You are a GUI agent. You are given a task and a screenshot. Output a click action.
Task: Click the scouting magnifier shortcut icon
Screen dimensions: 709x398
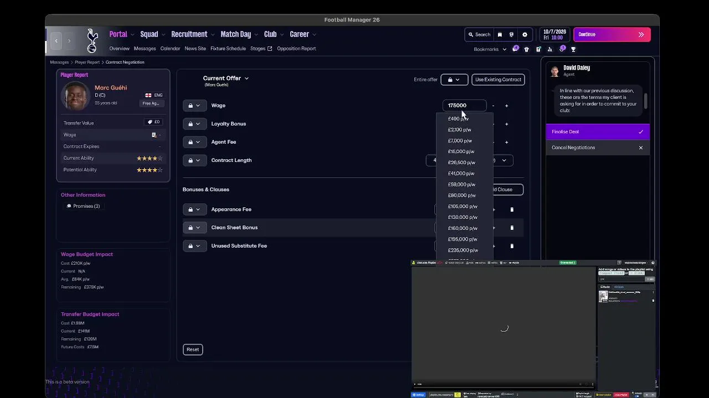pos(551,49)
